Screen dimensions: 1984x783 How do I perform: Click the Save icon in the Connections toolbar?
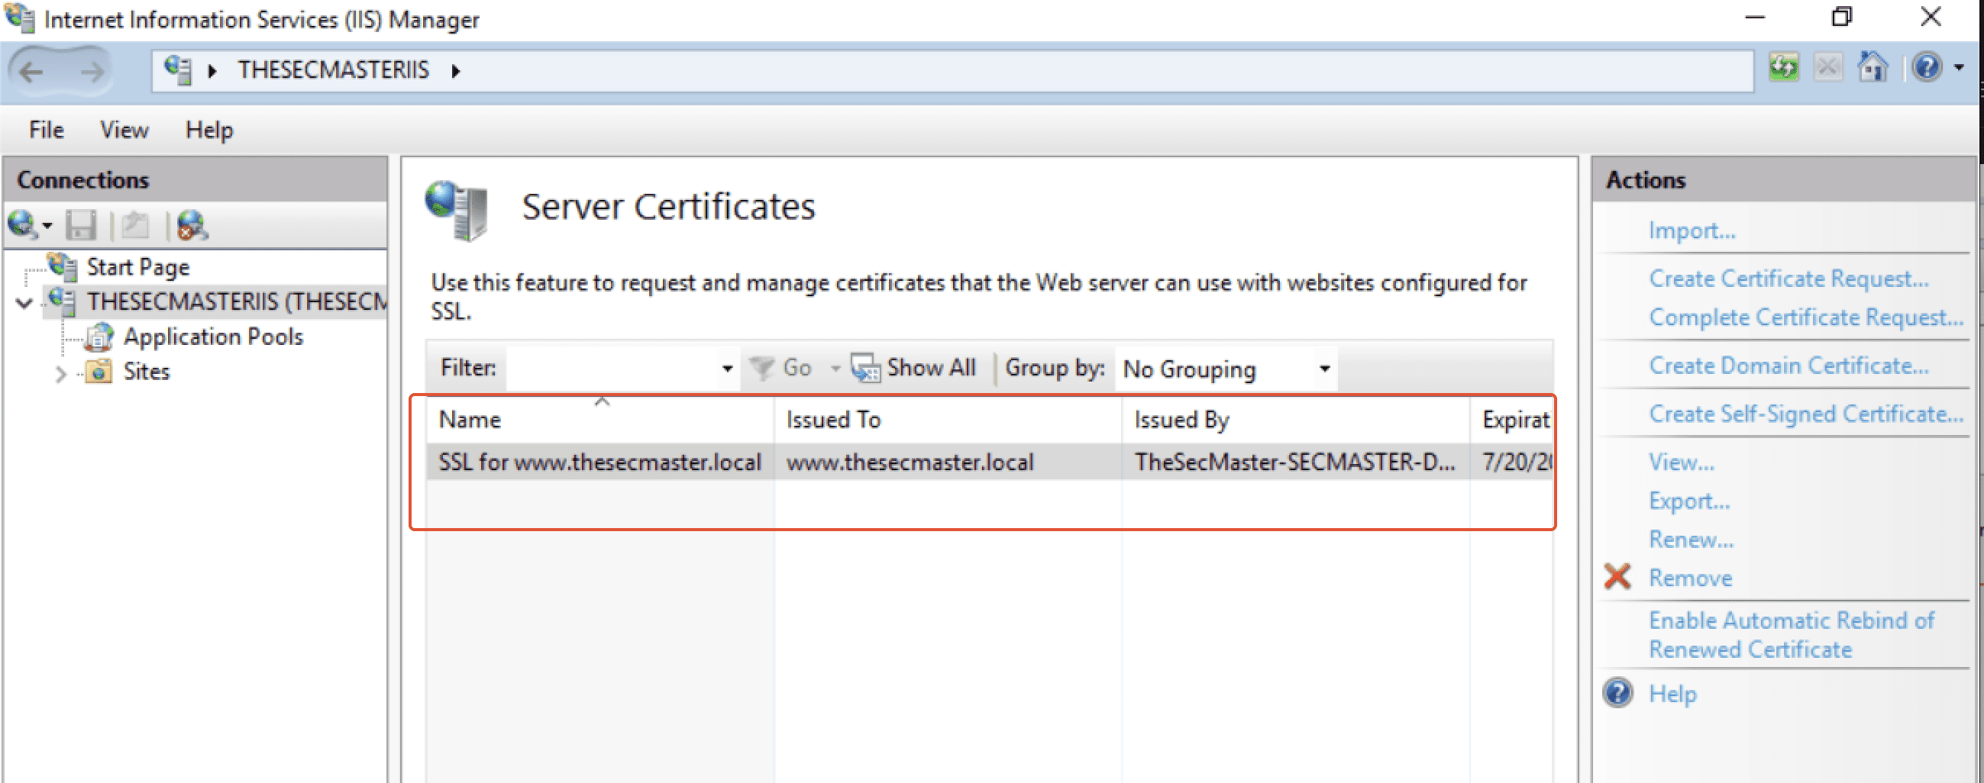pyautogui.click(x=81, y=225)
